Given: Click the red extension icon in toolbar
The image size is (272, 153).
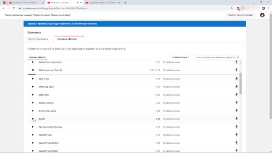Looking at the screenshot, I should click(x=238, y=8).
